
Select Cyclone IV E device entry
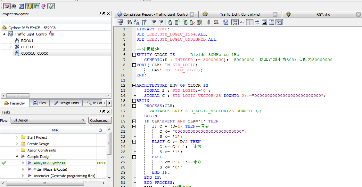tap(32, 27)
